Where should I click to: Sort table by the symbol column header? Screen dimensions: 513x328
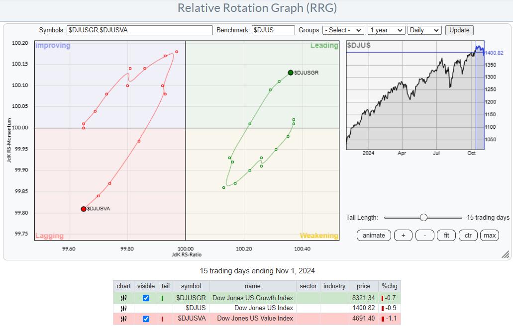(x=191, y=286)
